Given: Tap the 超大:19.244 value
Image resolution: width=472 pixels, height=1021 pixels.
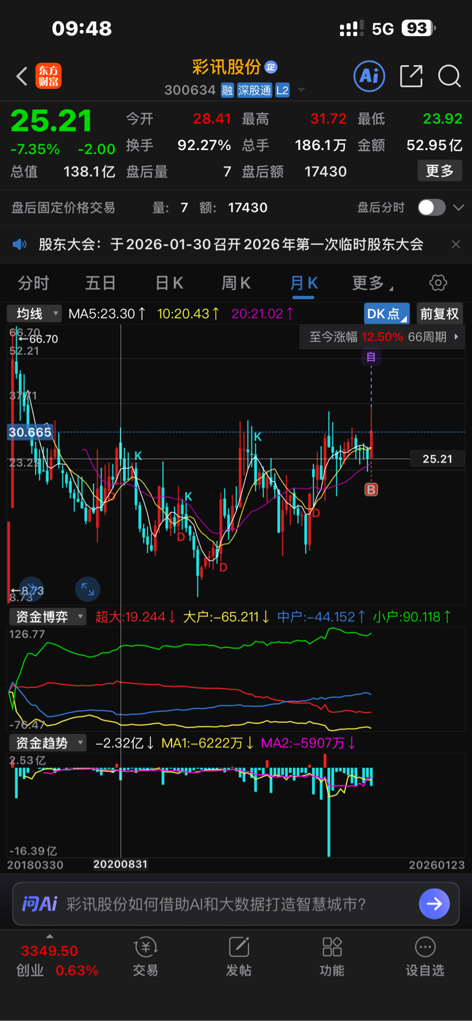Looking at the screenshot, I should point(136,617).
